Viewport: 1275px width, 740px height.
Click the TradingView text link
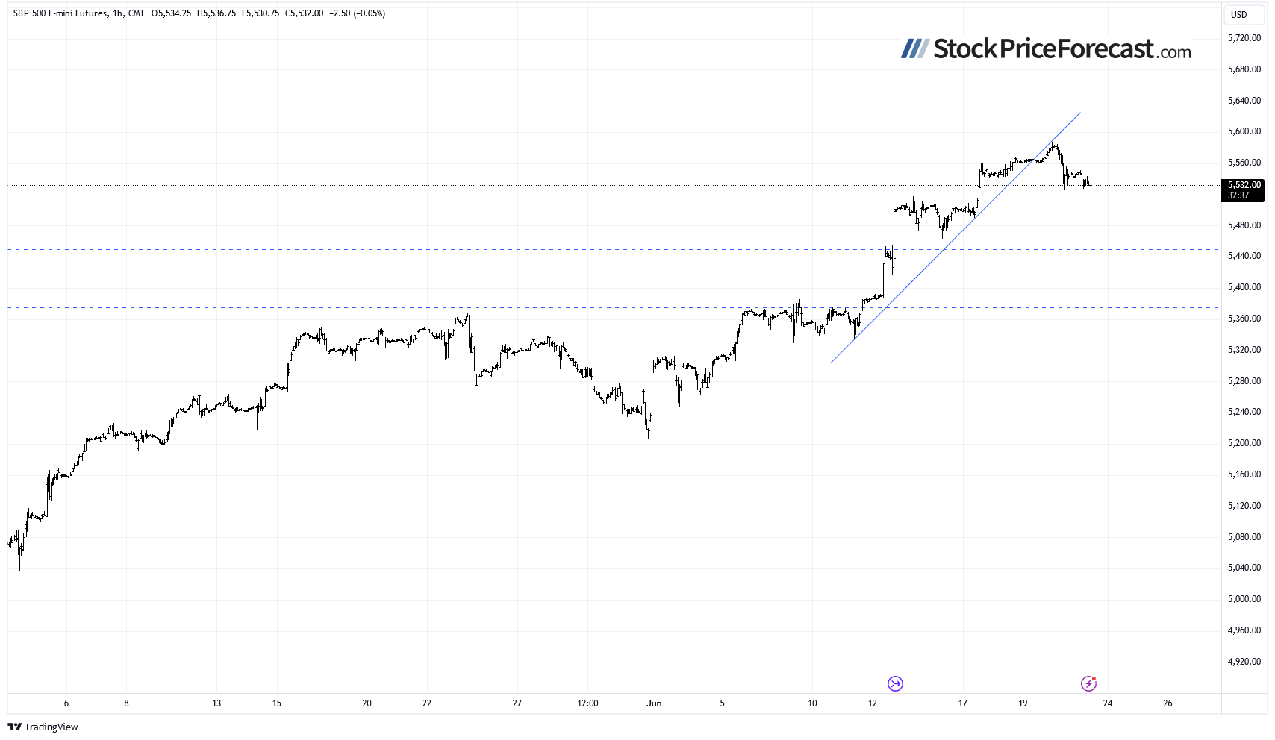point(51,727)
